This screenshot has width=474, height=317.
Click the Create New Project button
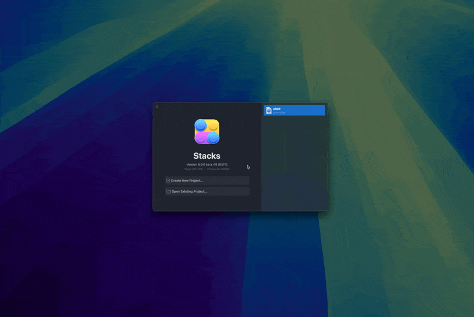click(x=207, y=180)
